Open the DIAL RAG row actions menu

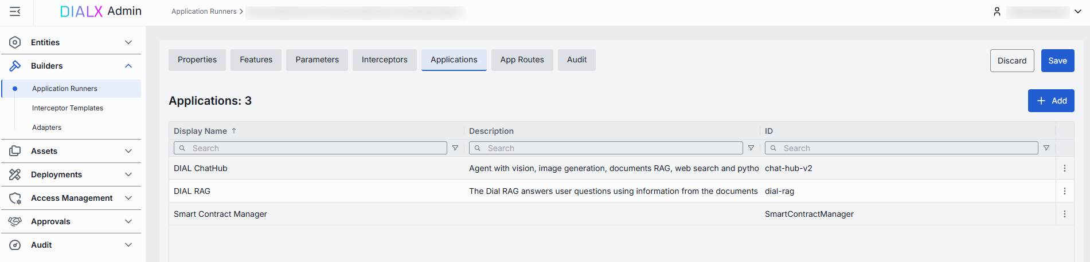coord(1065,191)
